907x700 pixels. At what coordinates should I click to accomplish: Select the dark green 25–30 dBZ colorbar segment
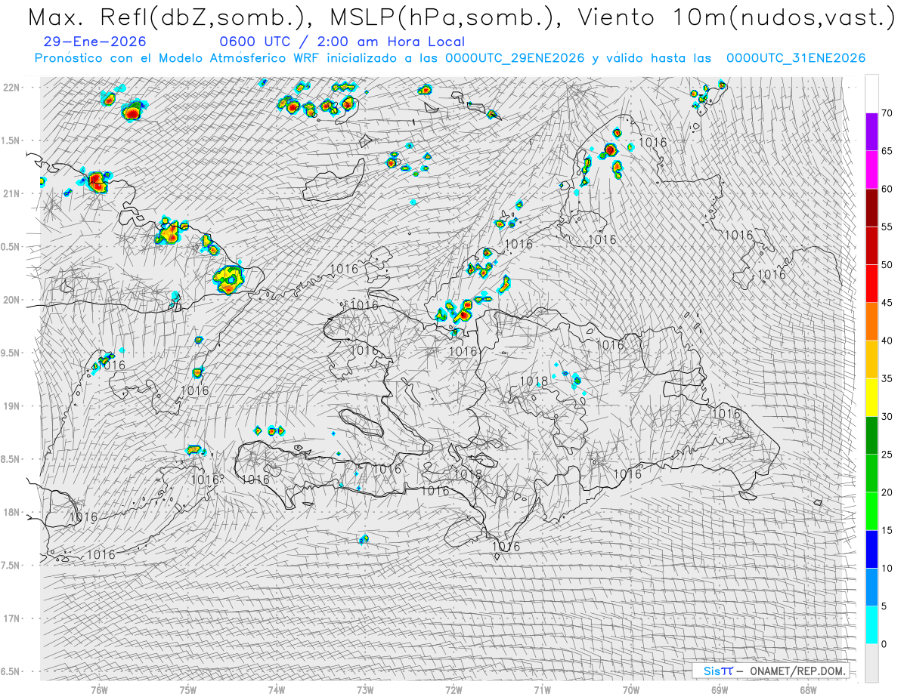click(x=871, y=436)
